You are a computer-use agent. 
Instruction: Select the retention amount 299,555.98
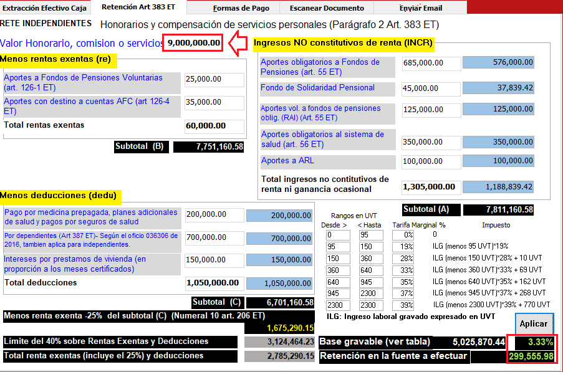tap(531, 356)
